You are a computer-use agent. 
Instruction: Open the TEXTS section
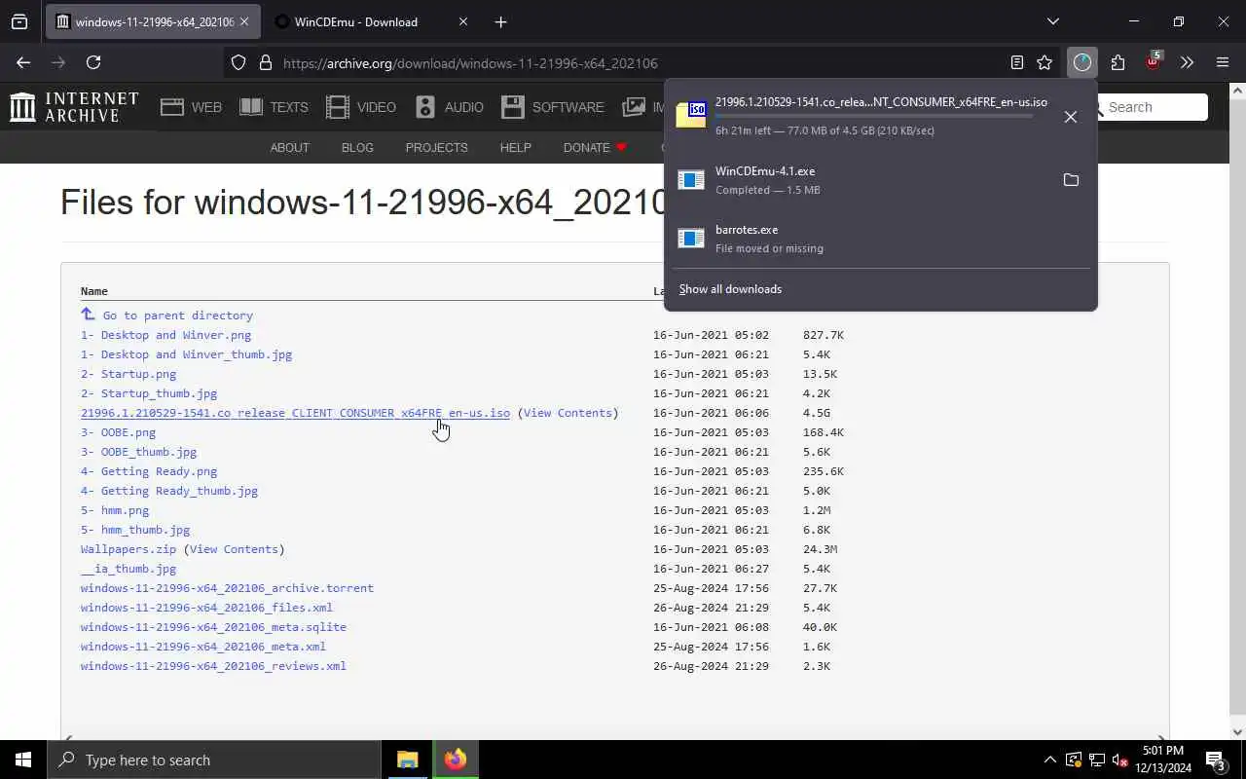(x=274, y=107)
